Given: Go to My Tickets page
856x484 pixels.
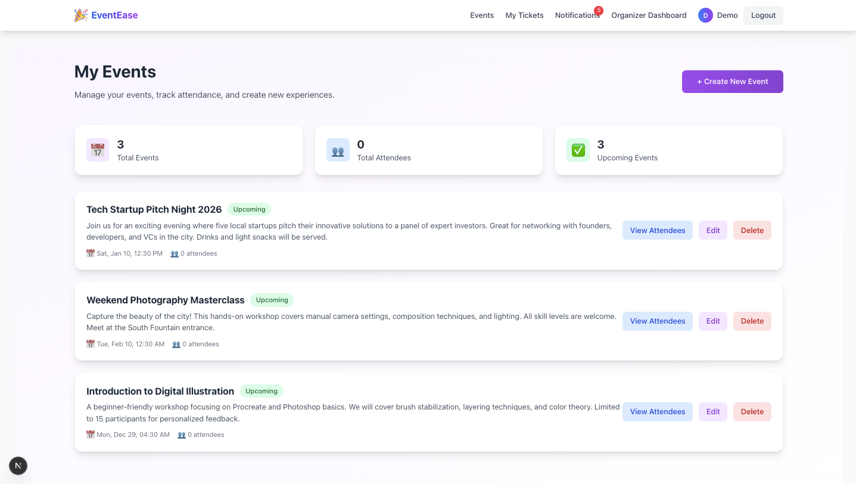Looking at the screenshot, I should 524,15.
